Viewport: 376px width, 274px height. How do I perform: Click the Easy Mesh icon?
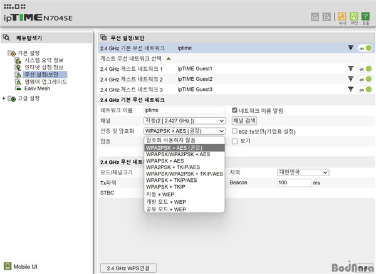point(18,88)
